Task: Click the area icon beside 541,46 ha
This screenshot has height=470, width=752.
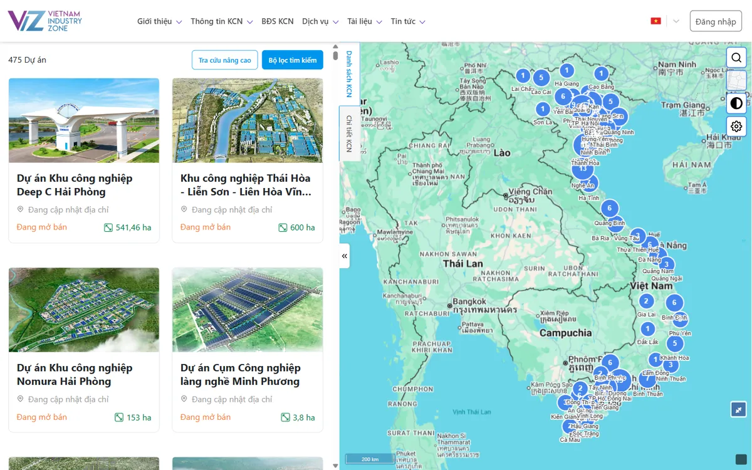Action: click(108, 227)
